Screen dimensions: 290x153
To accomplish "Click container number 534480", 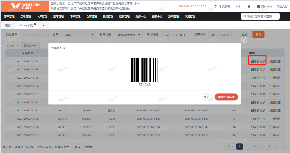I will click(x=87, y=111).
